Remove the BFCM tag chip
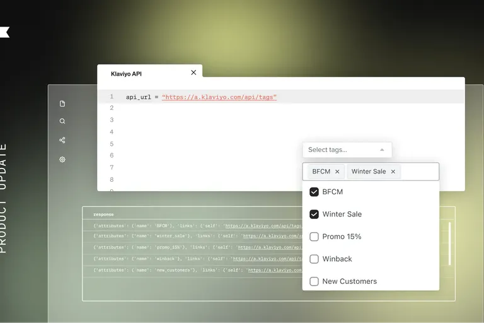The width and height of the screenshot is (484, 323). (337, 172)
